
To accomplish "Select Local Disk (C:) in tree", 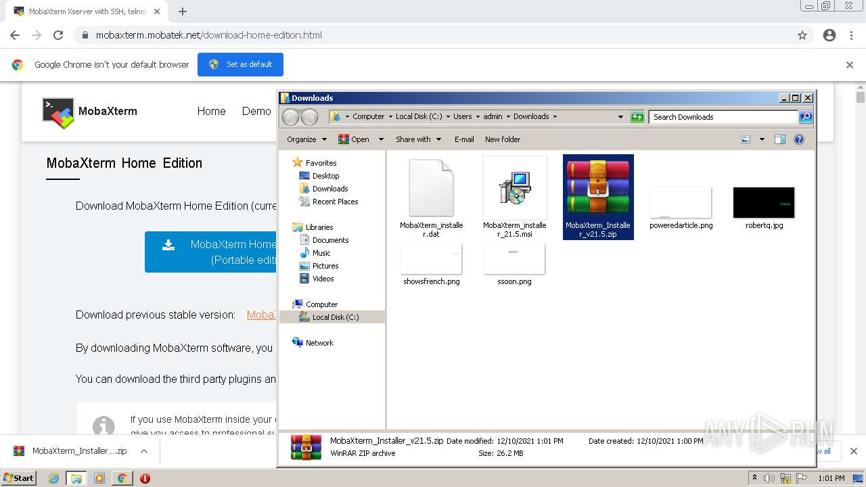I will [x=332, y=317].
